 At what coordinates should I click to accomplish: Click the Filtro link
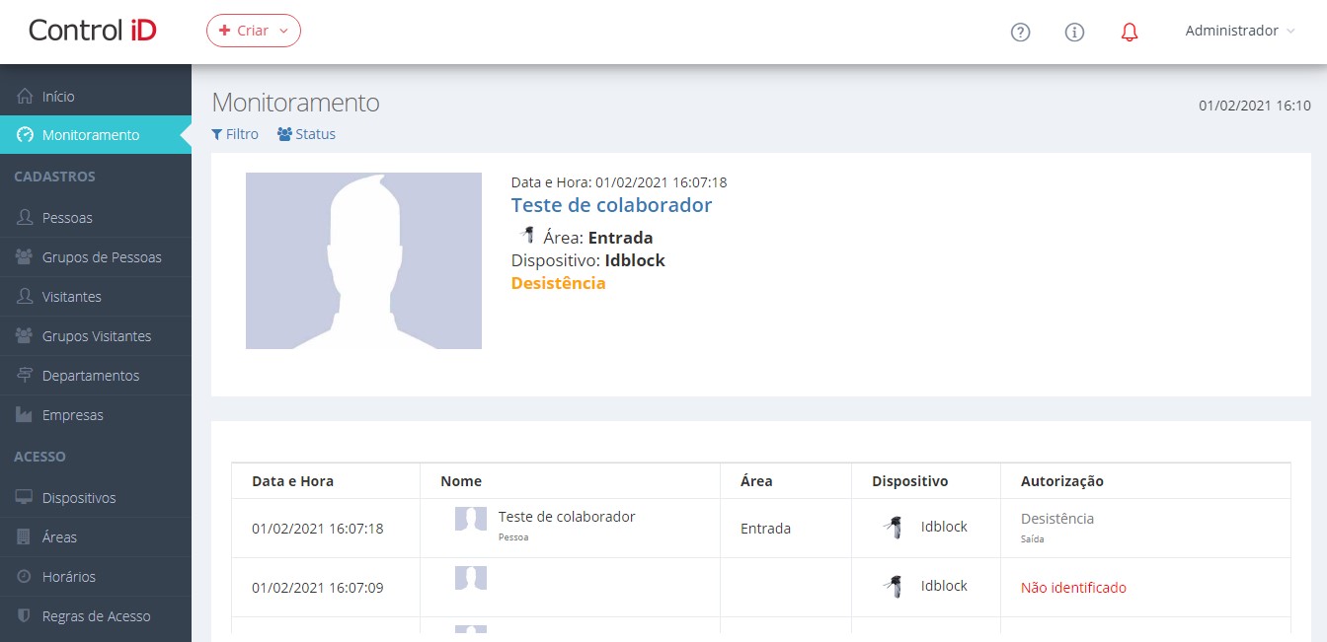[235, 134]
